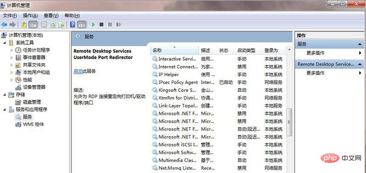Sort by the 名称 column header
Image resolution: width=366 pixels, height=173 pixels.
(x=175, y=50)
